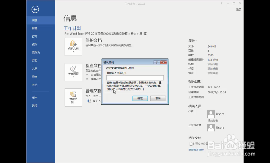270x163 pixels.
Task: Switch to the 新建 tab
Action: click(35, 28)
